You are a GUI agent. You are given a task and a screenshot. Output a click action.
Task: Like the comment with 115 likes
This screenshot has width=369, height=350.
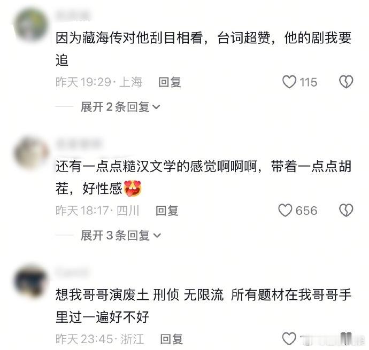pyautogui.click(x=289, y=82)
